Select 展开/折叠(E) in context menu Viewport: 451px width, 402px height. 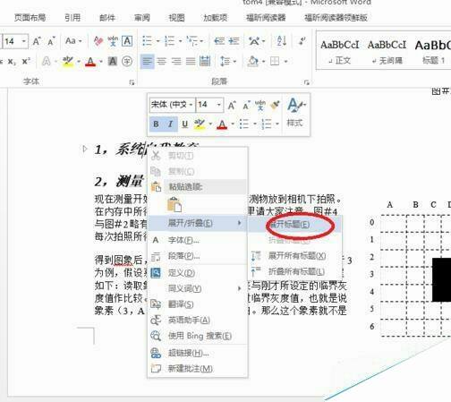point(198,223)
